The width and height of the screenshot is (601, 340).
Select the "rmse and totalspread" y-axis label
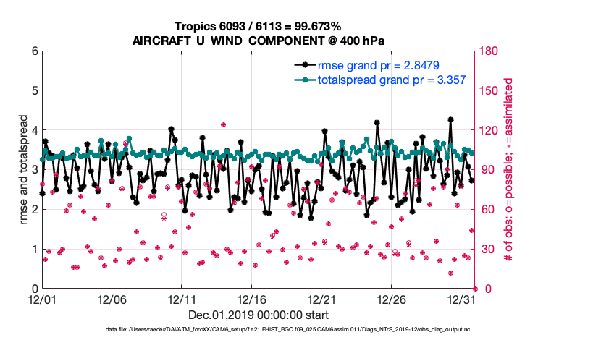coord(22,170)
